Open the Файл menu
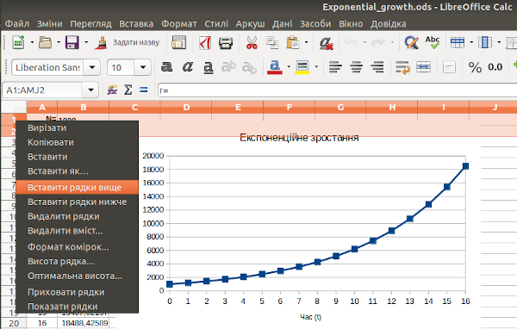Image resolution: width=517 pixels, height=329 pixels. tap(17, 24)
